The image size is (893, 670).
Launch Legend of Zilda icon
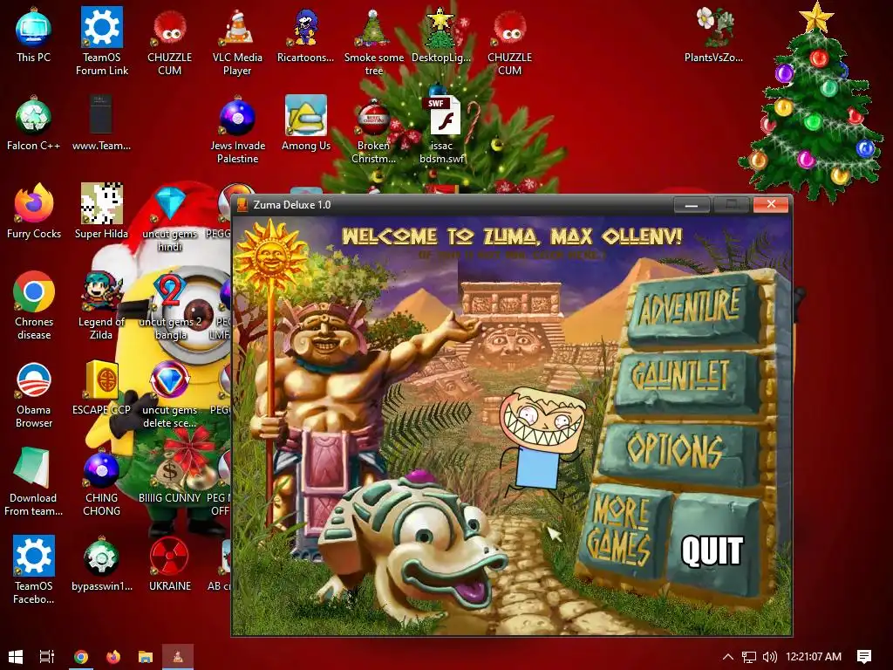pos(101,306)
